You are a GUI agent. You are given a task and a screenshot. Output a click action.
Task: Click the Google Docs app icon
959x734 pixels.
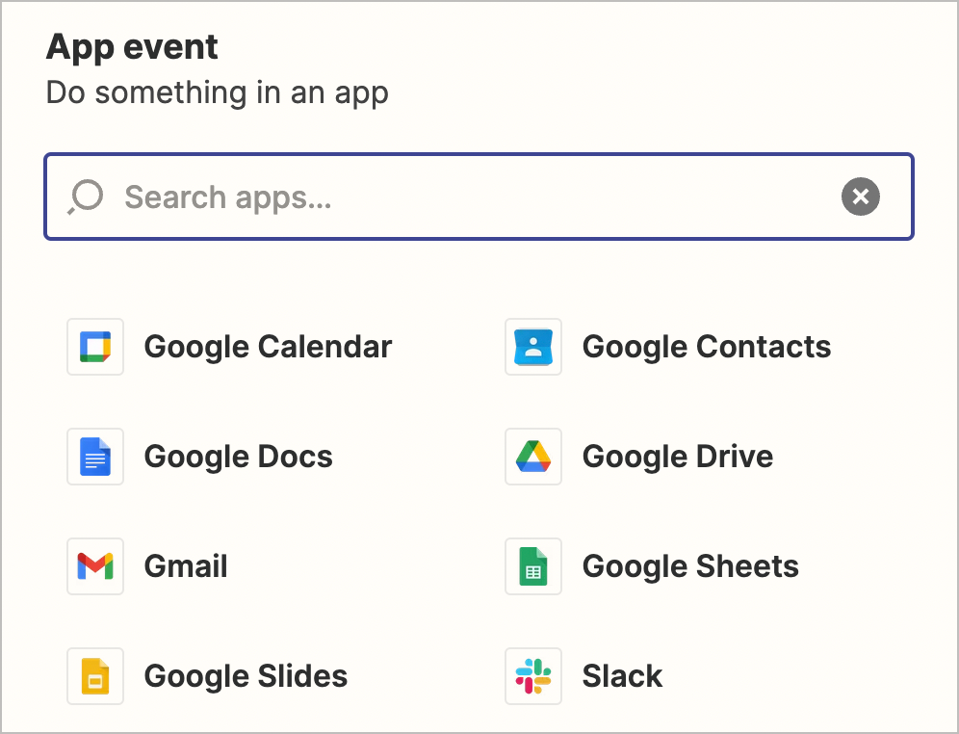(x=94, y=456)
